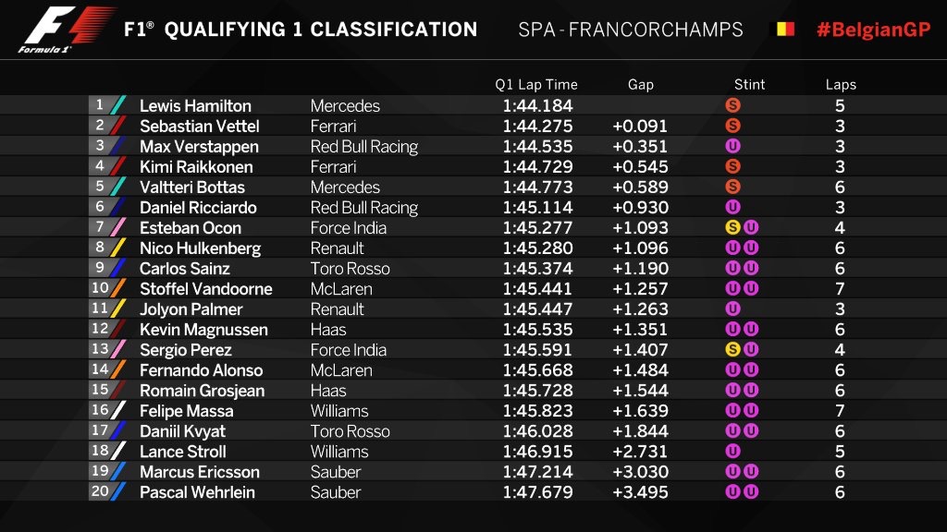This screenshot has height=532, width=947.
Task: Click Pascal Wehrlein's lap time 1:47.679
Action: 537,492
